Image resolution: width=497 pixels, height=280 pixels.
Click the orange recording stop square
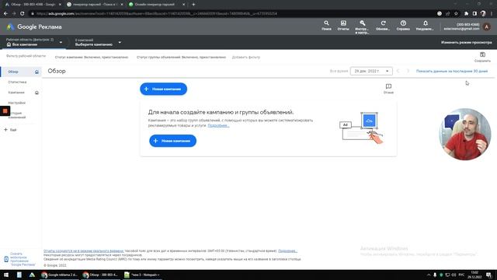click(5, 110)
